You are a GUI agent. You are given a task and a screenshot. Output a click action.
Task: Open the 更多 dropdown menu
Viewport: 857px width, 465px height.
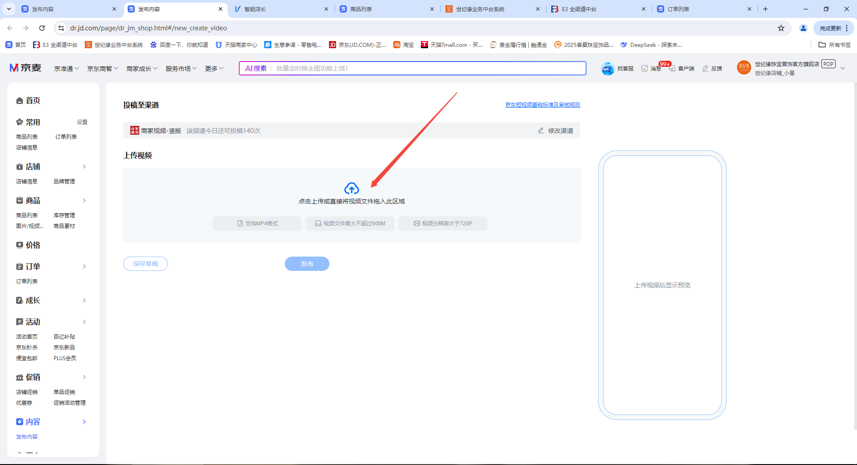click(x=214, y=68)
